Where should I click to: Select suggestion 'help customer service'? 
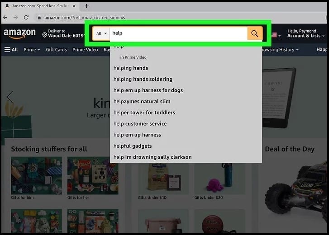pos(186,124)
